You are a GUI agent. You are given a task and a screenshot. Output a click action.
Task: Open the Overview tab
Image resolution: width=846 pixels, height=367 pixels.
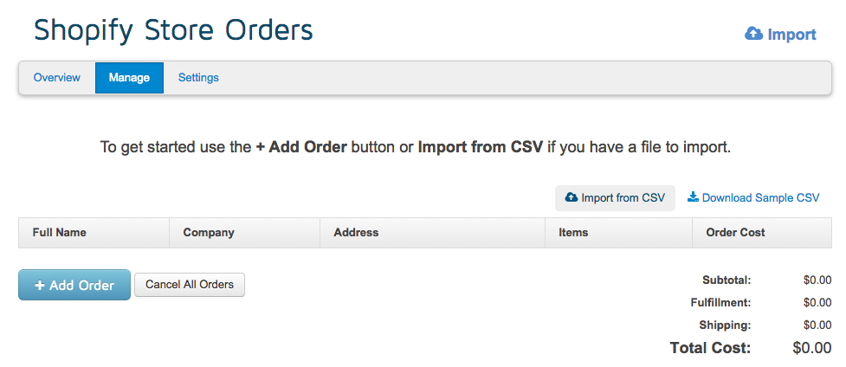pos(57,78)
